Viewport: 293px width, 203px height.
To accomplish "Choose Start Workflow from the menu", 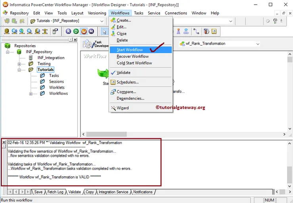I will pyautogui.click(x=141, y=50).
